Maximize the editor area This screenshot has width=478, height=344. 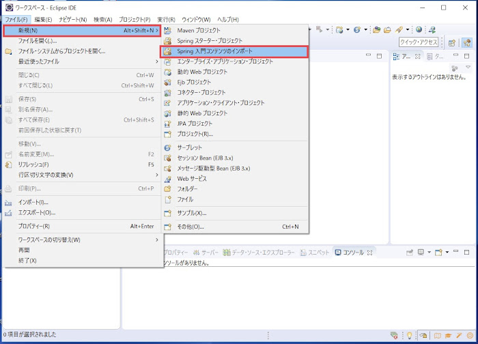tap(379, 56)
